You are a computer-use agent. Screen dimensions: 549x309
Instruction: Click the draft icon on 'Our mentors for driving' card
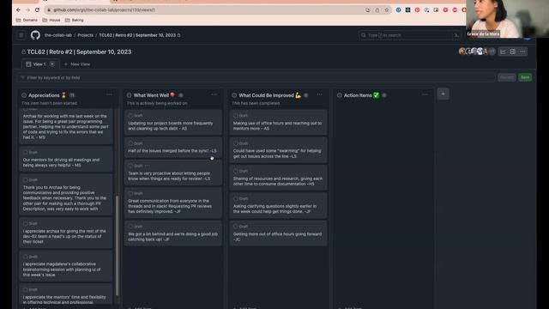[x=25, y=152]
